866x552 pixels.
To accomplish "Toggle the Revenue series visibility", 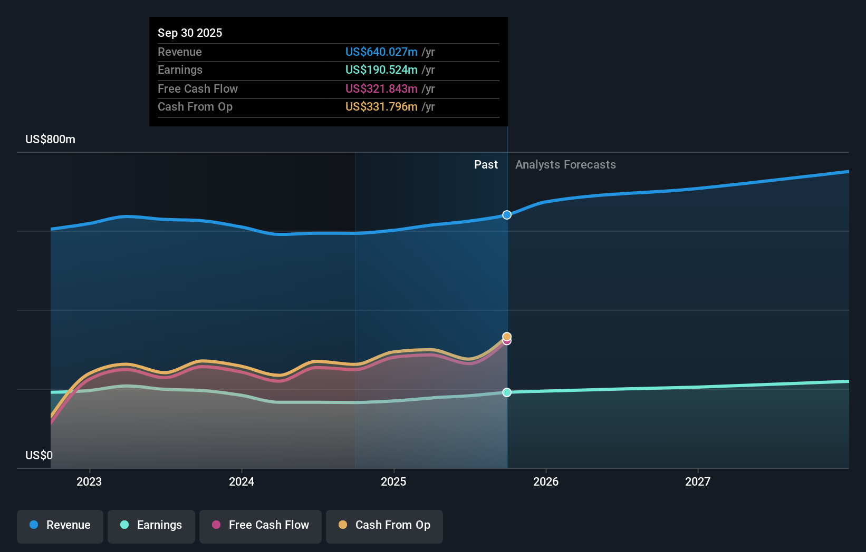I will 60,525.
